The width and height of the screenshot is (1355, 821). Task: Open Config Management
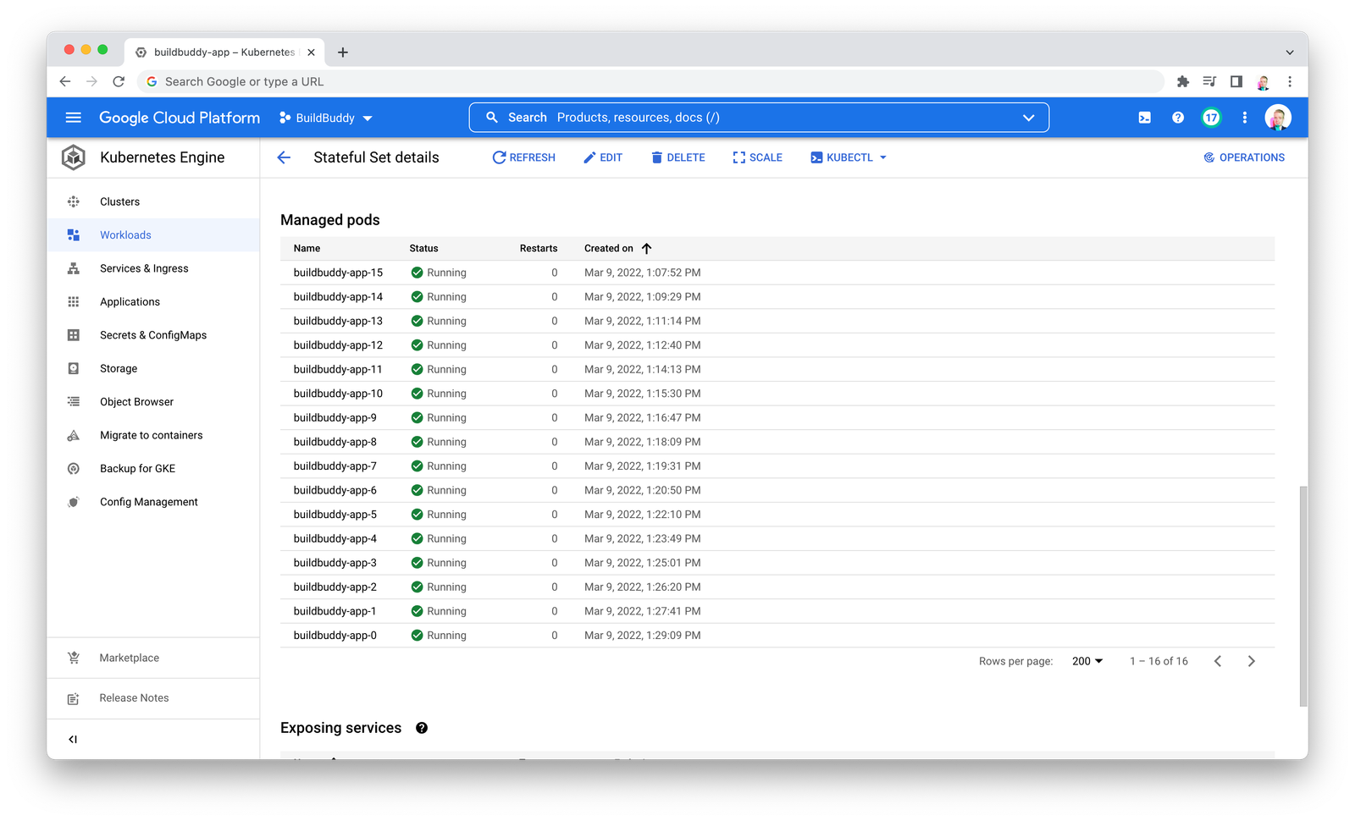(153, 502)
